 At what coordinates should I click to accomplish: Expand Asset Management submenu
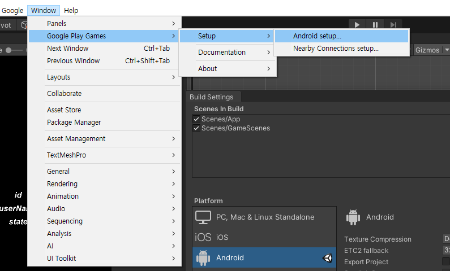click(x=105, y=139)
